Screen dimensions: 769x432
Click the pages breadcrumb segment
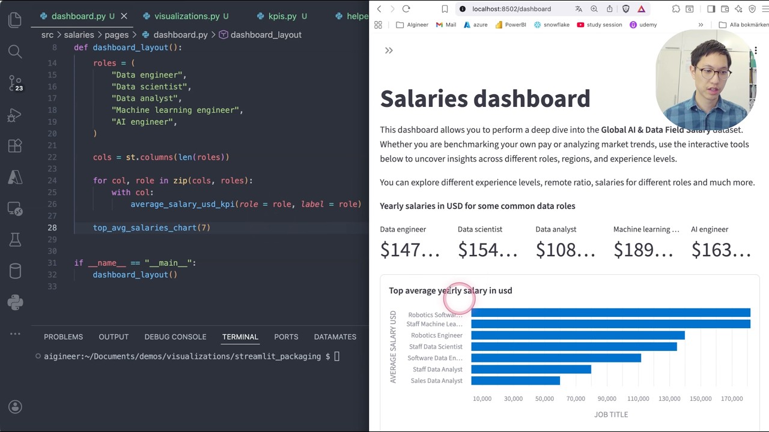(x=117, y=35)
